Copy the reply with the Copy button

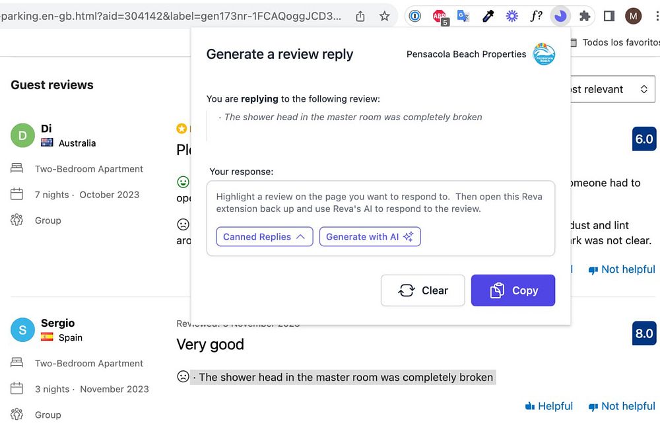513,290
